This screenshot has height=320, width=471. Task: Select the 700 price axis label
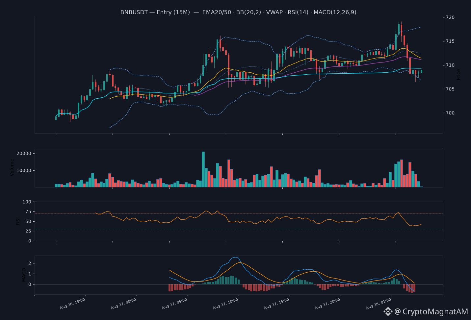pyautogui.click(x=450, y=113)
